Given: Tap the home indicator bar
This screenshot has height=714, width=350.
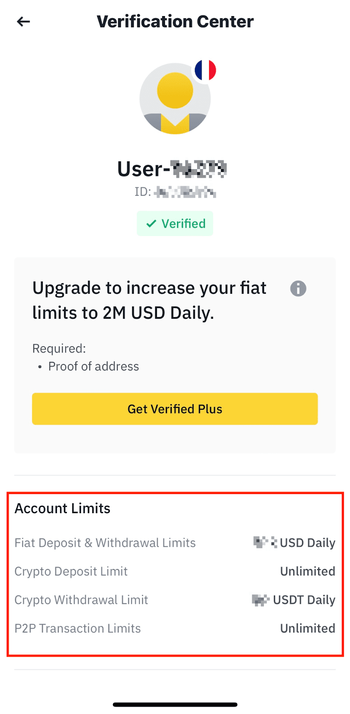Looking at the screenshot, I should 175,705.
